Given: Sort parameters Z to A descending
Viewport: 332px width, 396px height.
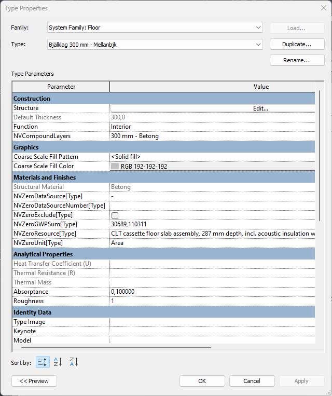Looking at the screenshot, I should 74,362.
